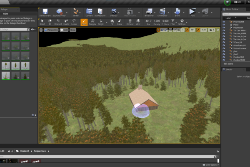Open the Unlit view mode menu
Screen dimensions: 250x167
pos(64,30)
